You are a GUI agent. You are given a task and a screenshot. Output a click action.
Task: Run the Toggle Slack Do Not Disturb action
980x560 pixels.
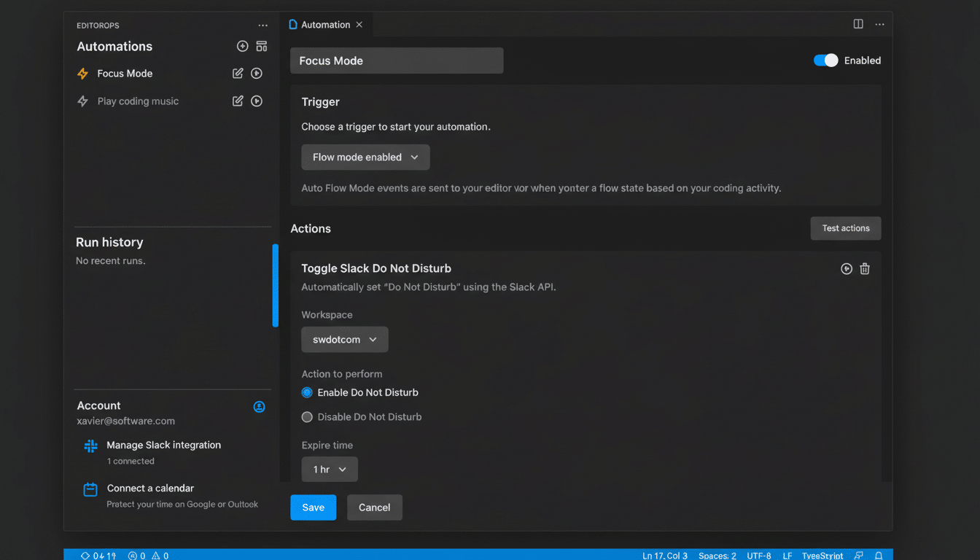point(847,268)
